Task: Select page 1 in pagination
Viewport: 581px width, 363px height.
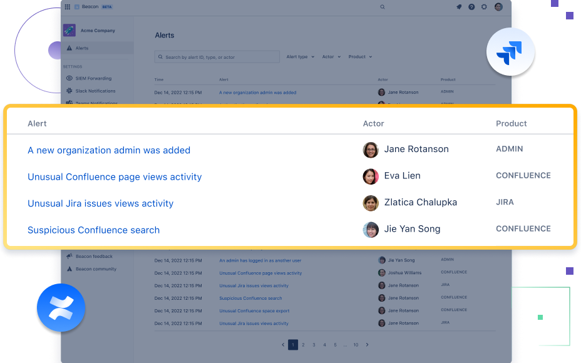Action: point(293,344)
